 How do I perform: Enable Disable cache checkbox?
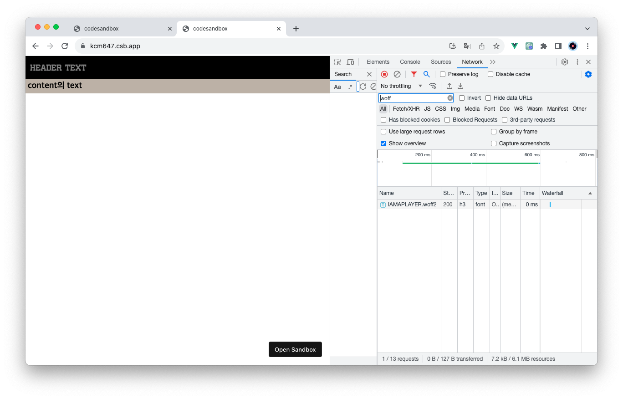pyautogui.click(x=490, y=74)
